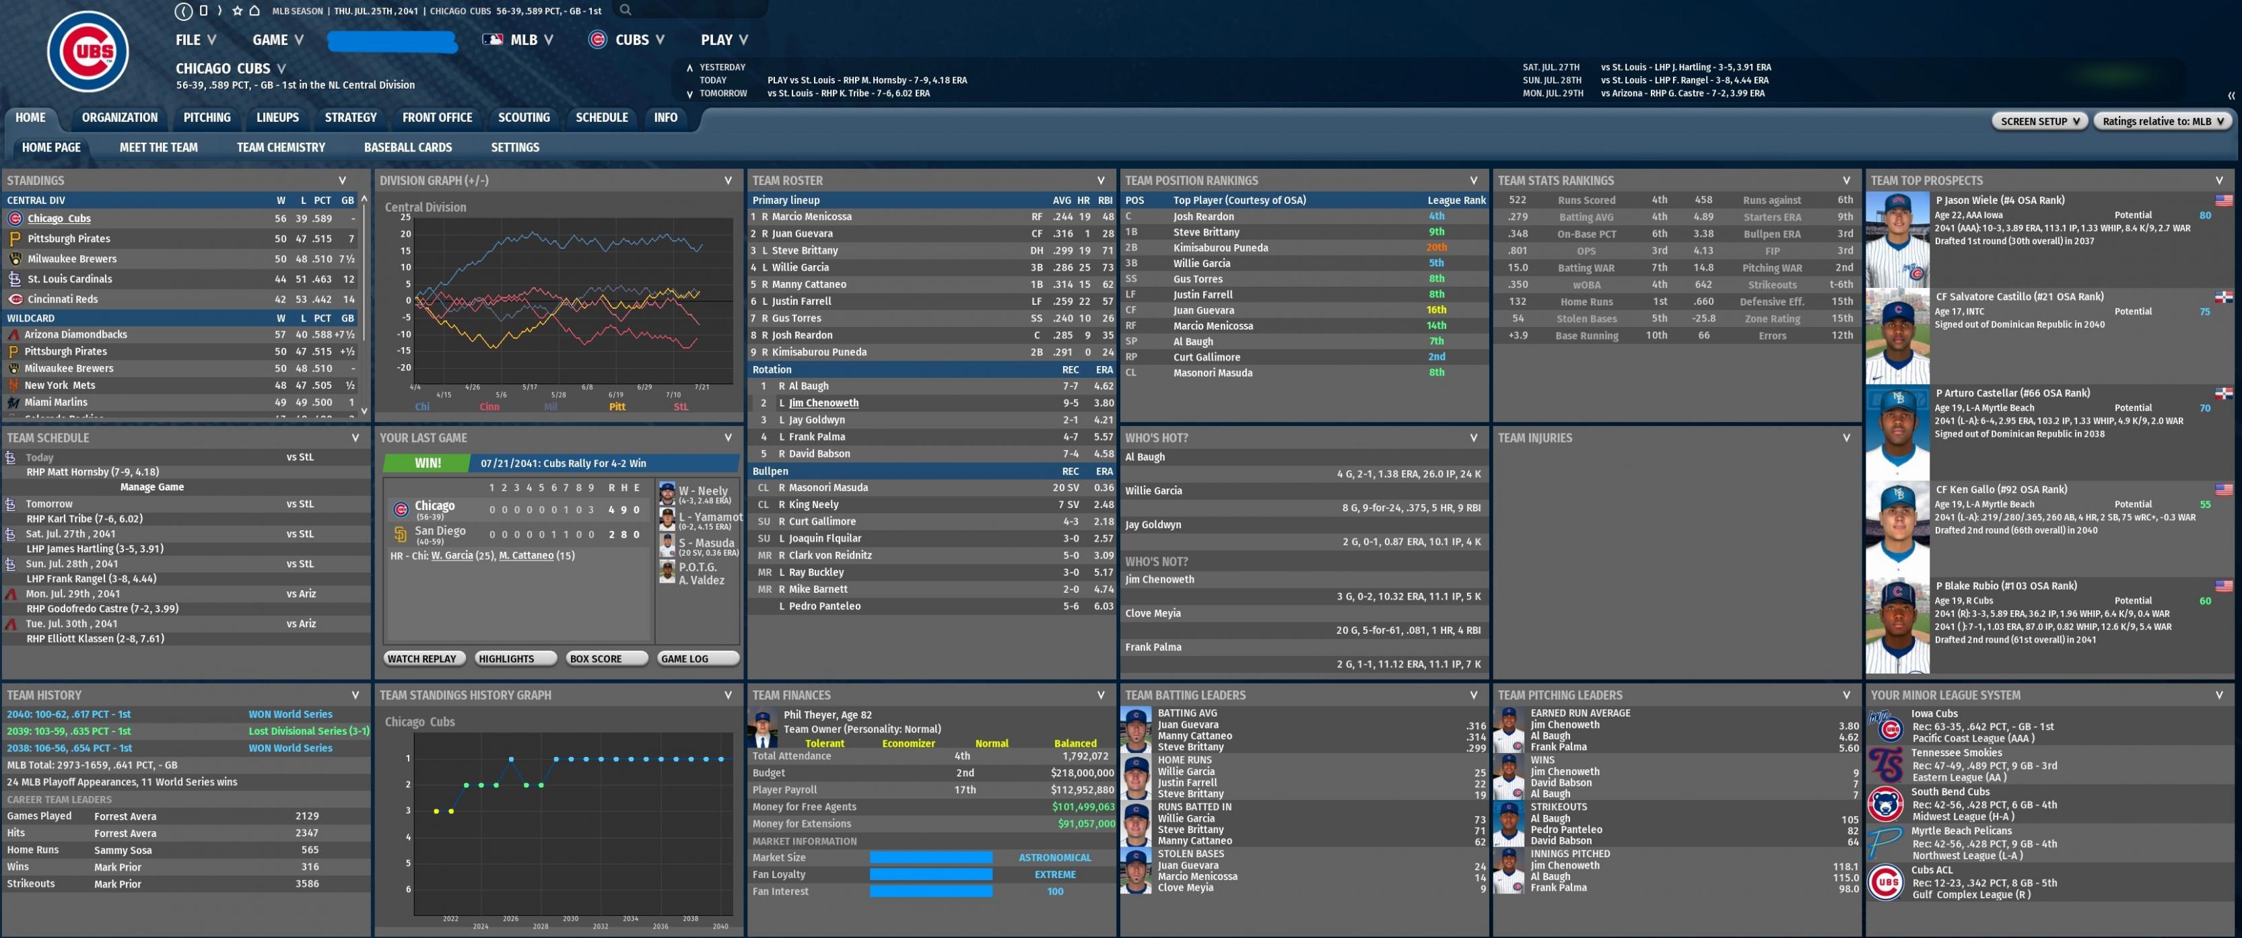Expand Team Top Prospects panel dropdown arrow
Viewport: 2242px width, 938px height.
[2218, 180]
